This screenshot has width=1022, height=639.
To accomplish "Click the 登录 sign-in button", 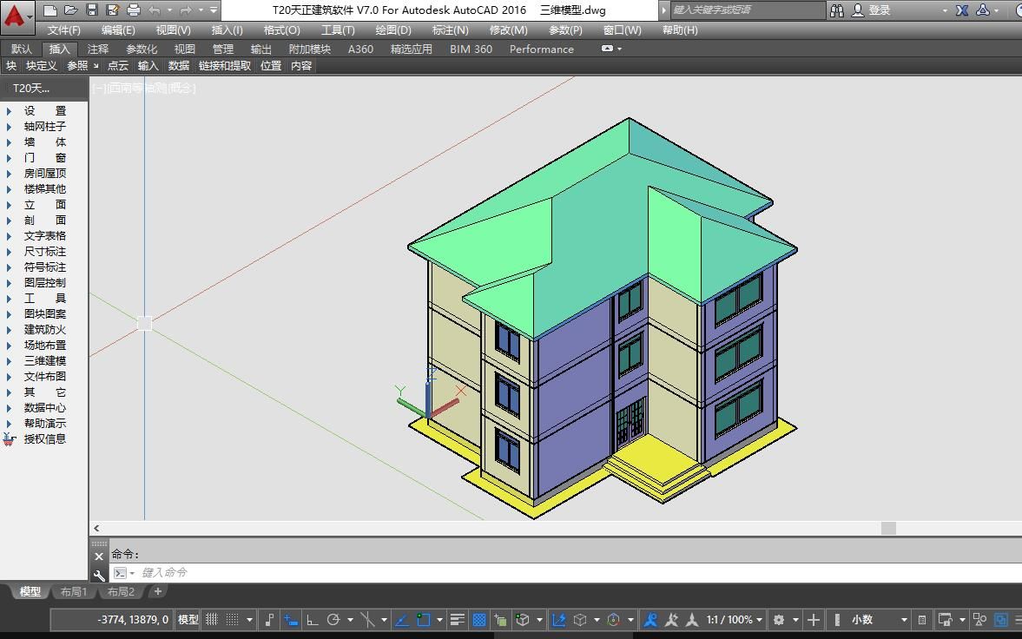I will coord(879,10).
